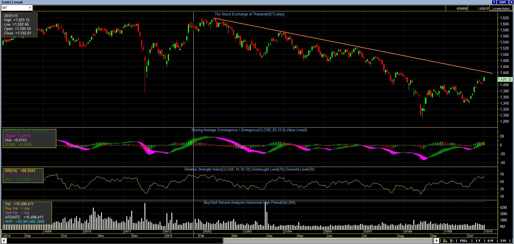Click the grip handle beside F+ icon

click(x=440, y=241)
